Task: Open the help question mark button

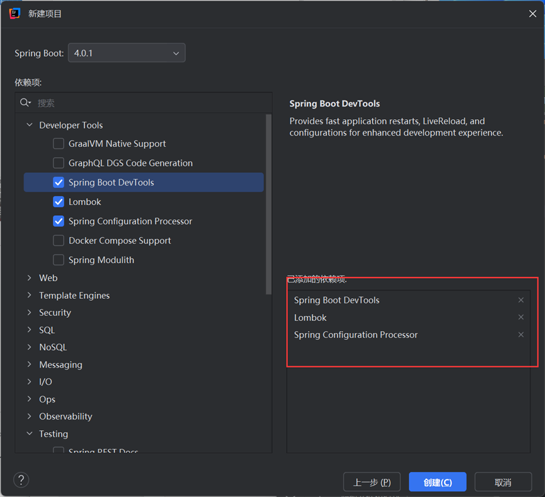Action: [x=21, y=480]
